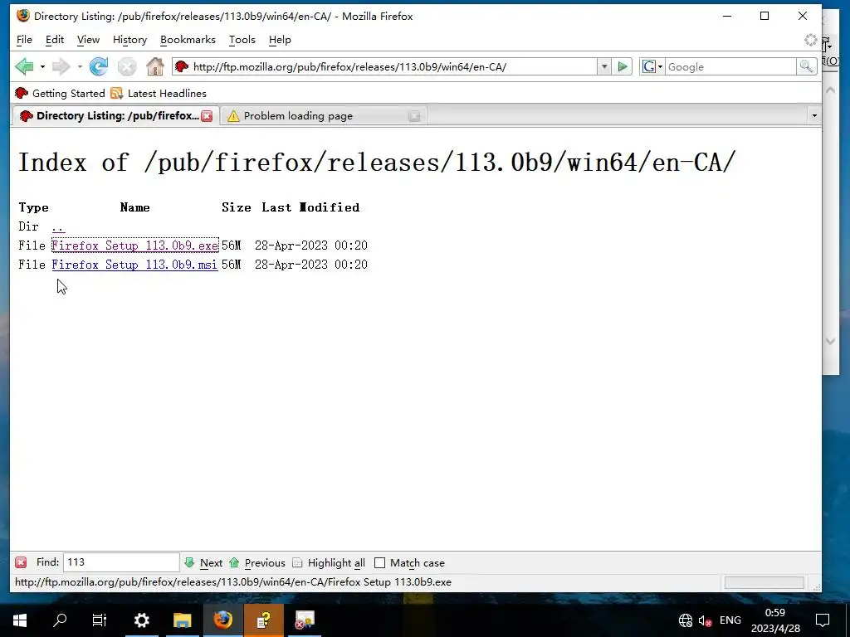Open File Explorer from taskbar
This screenshot has width=850, height=637.
click(182, 620)
